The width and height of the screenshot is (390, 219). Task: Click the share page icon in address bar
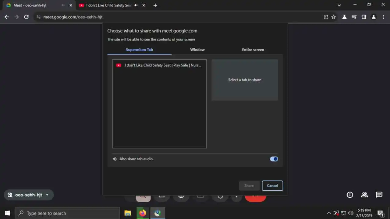(326, 17)
